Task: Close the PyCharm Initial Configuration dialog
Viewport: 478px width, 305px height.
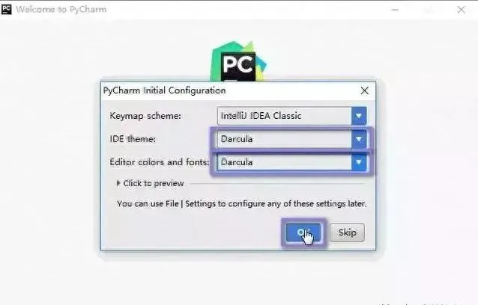Action: pyautogui.click(x=365, y=90)
